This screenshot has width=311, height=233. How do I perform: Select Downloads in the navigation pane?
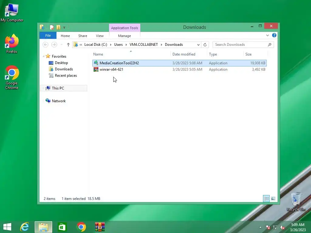tap(64, 69)
